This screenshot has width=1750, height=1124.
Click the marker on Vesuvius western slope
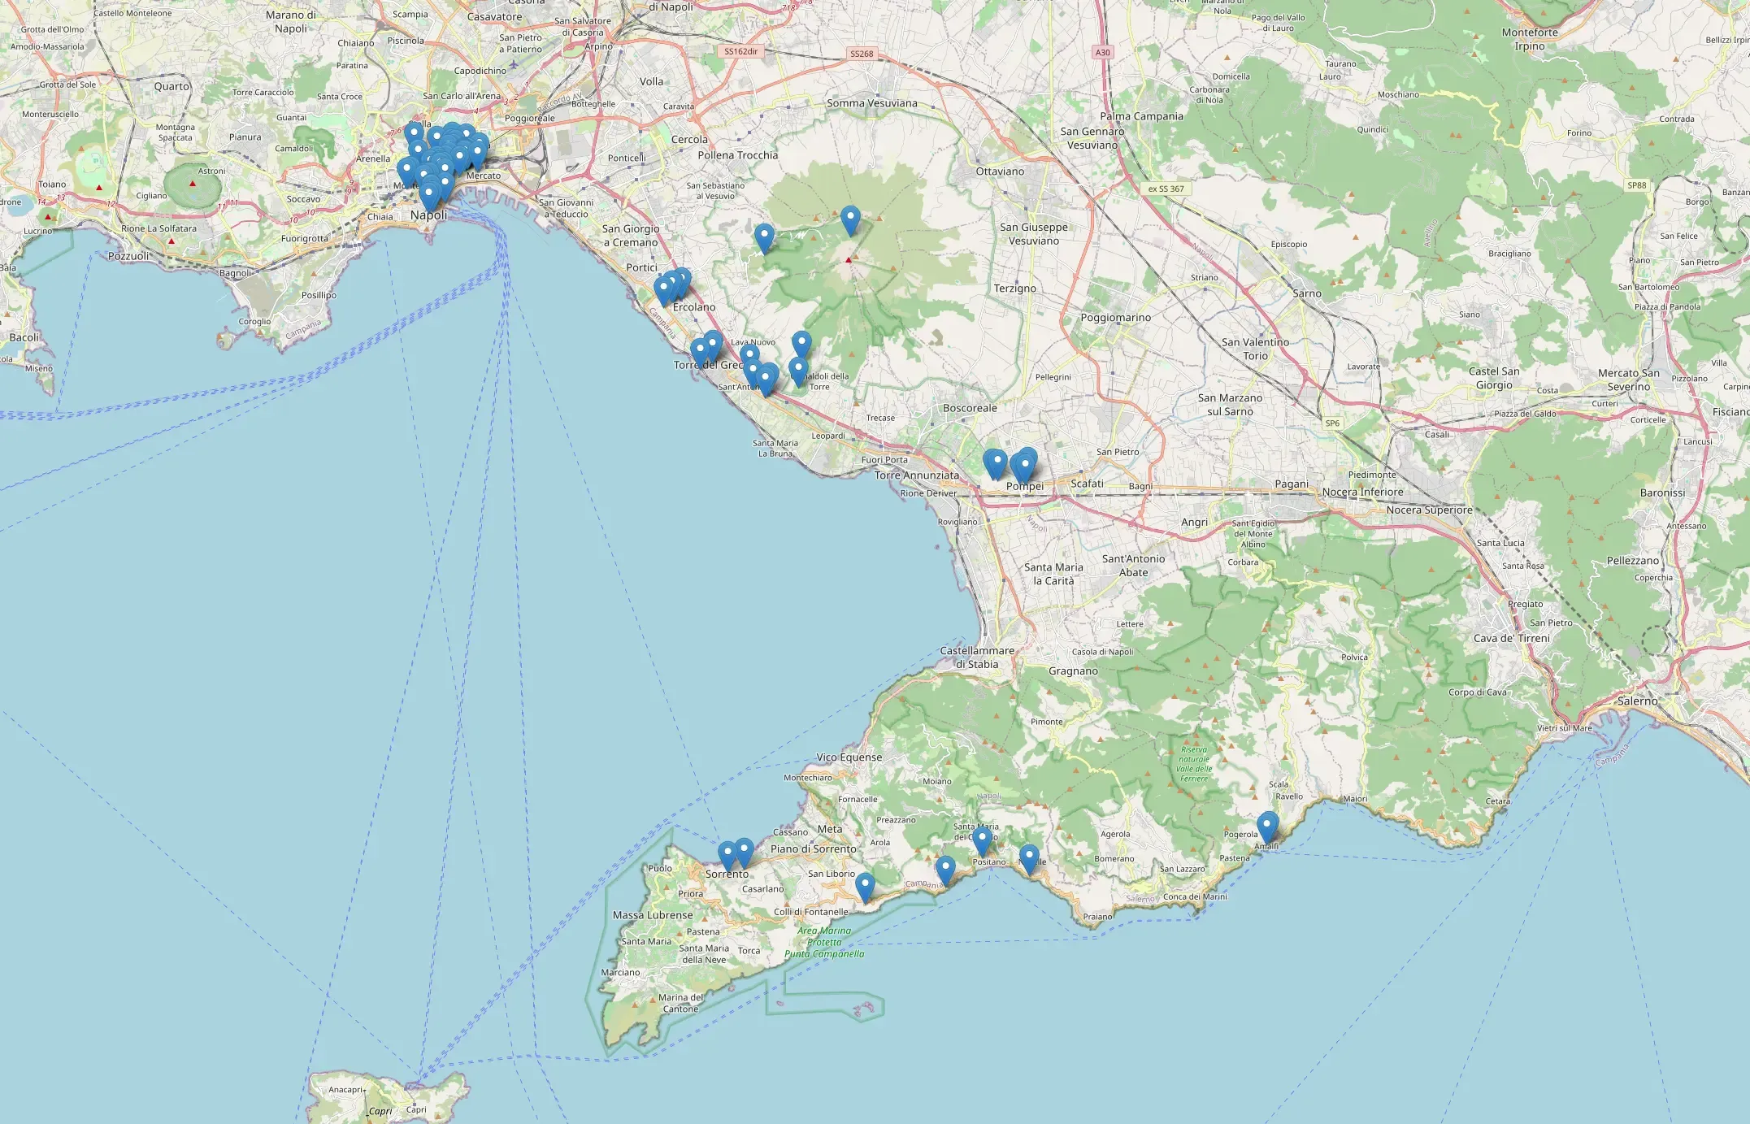763,237
